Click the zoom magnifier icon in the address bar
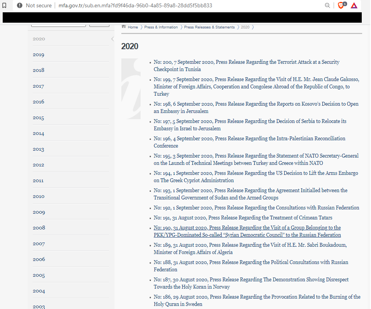Screen dimensions: 371x309 coord(327,5)
